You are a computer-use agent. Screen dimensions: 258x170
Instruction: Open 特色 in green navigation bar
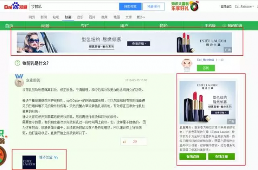click(163, 25)
